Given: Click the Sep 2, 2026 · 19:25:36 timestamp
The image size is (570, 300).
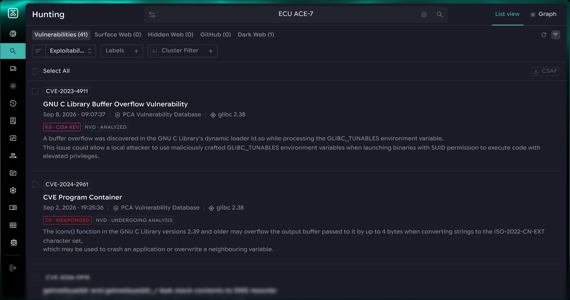Looking at the screenshot, I should pyautogui.click(x=73, y=208).
